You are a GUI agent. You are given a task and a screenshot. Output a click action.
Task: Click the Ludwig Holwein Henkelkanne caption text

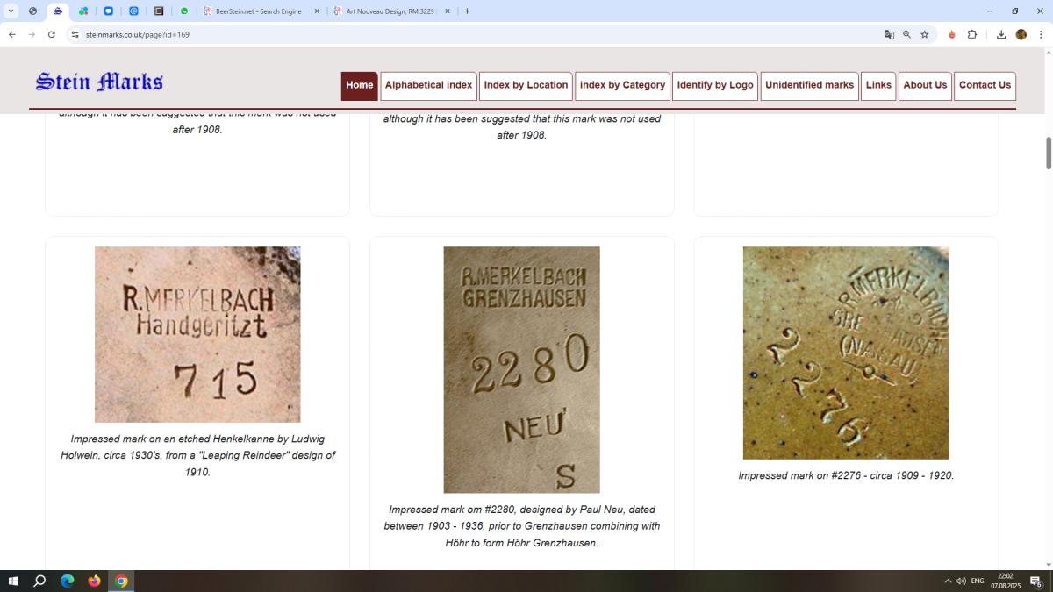coord(197,455)
